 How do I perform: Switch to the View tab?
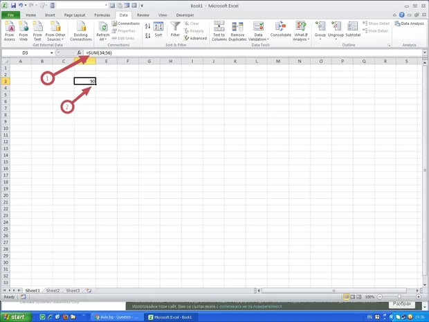point(163,15)
